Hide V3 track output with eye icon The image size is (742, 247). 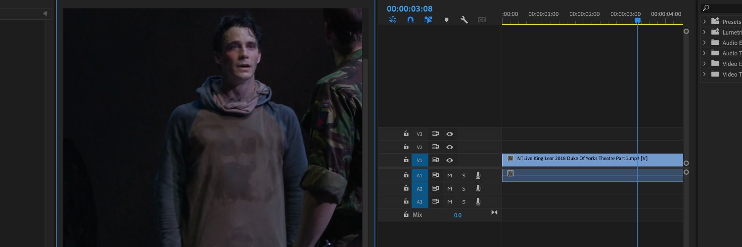(x=450, y=133)
